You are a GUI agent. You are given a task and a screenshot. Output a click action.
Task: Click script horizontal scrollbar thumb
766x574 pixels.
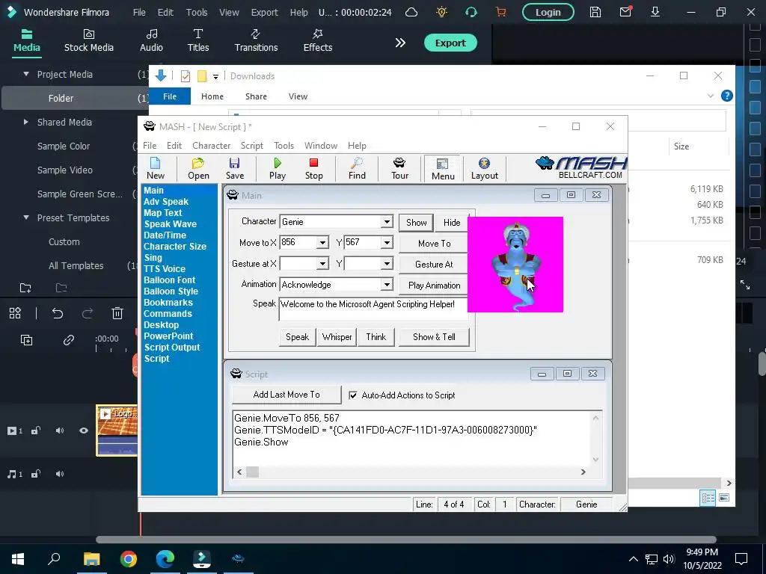252,472
